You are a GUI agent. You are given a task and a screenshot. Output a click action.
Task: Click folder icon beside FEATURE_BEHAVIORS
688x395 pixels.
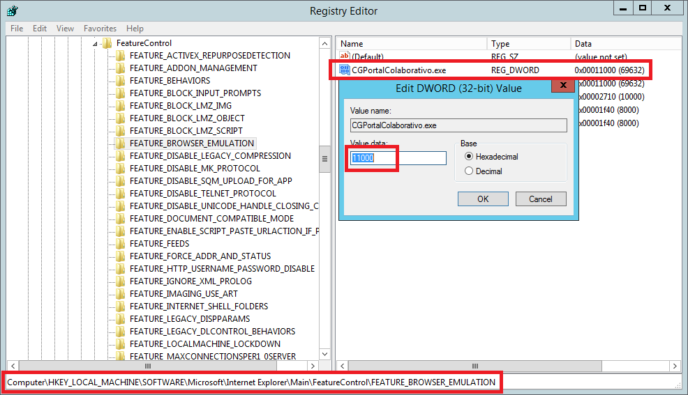pos(120,81)
